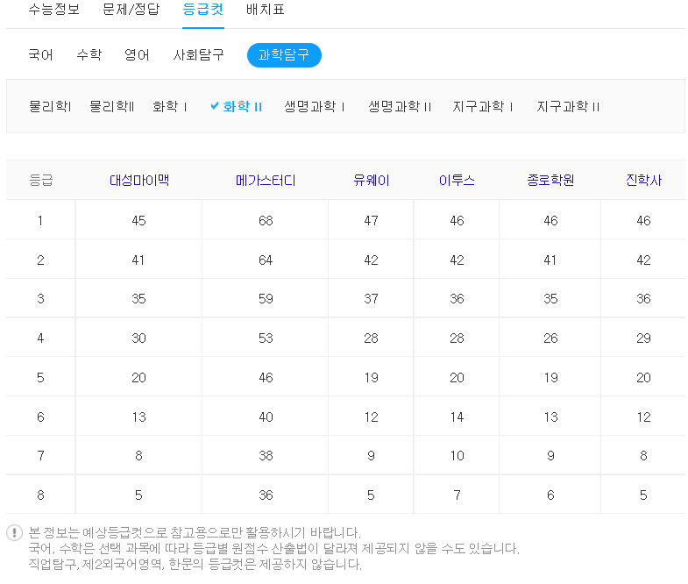
Task: Select the highlighted 과학탐구 pill button
Action: pyautogui.click(x=284, y=55)
